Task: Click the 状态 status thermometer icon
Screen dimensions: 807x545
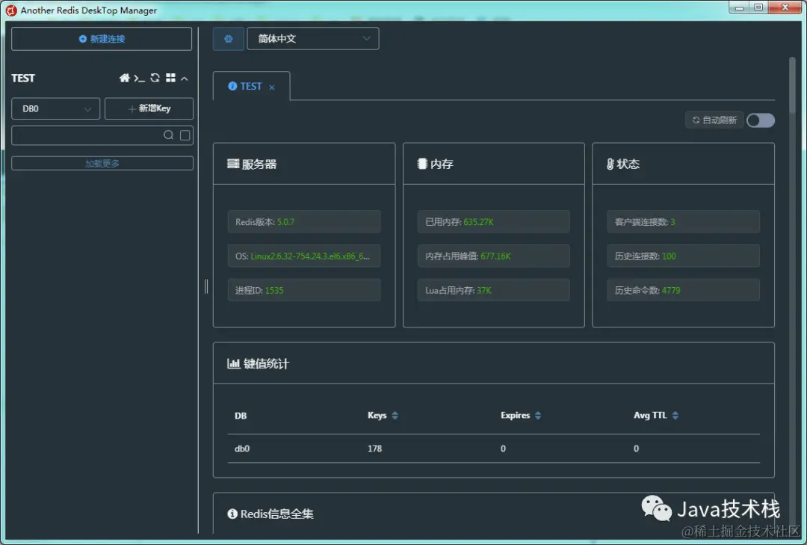Action: tap(610, 164)
